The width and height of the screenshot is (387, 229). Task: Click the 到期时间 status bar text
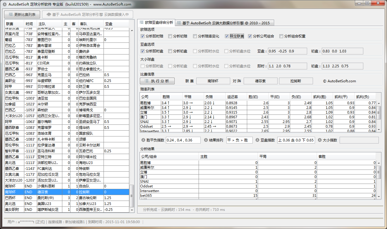coord(114,222)
